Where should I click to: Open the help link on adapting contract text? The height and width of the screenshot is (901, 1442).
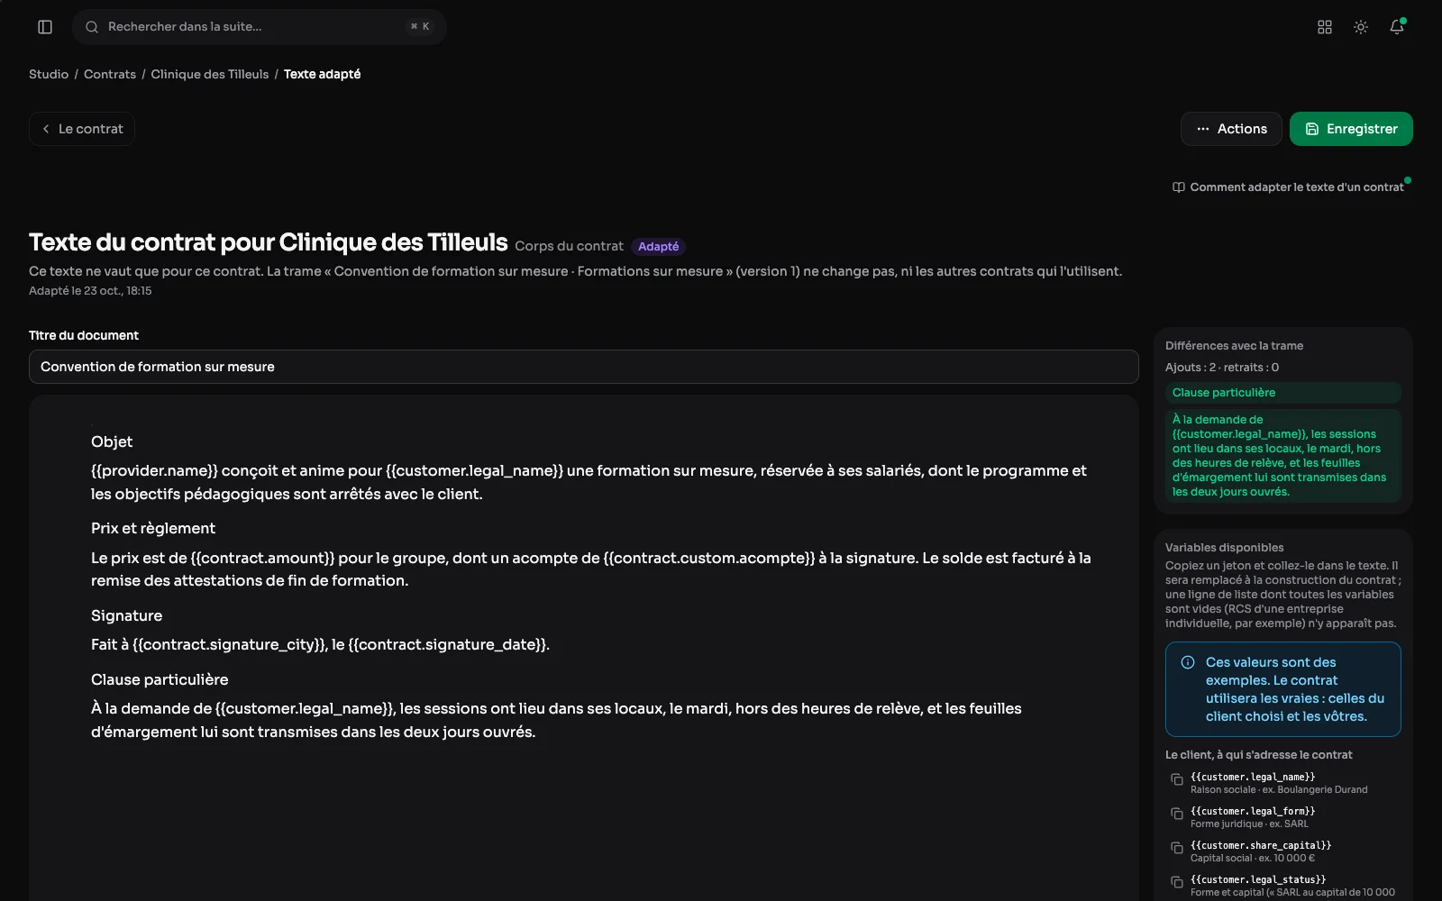point(1289,187)
